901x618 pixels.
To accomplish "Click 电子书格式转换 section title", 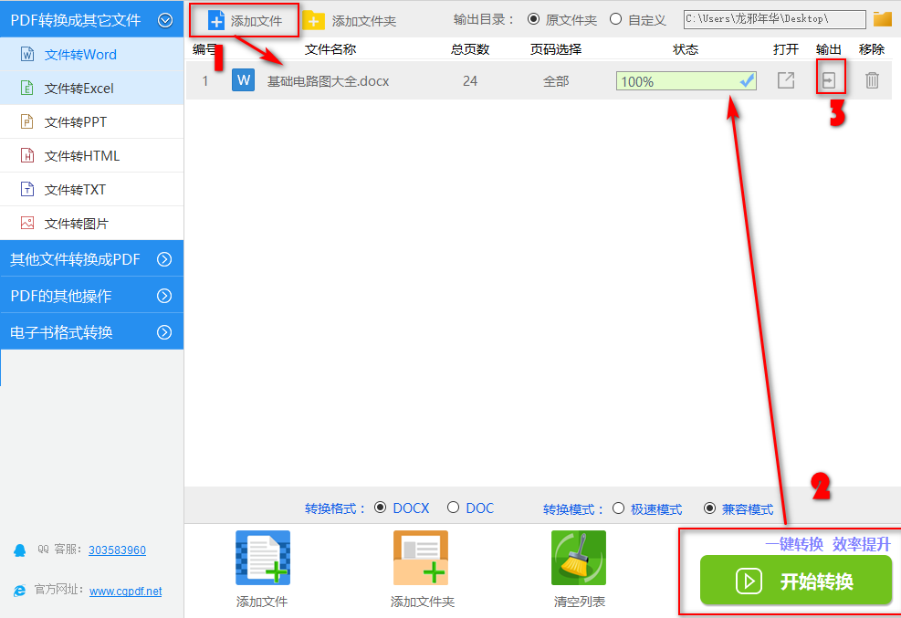I will [x=61, y=332].
